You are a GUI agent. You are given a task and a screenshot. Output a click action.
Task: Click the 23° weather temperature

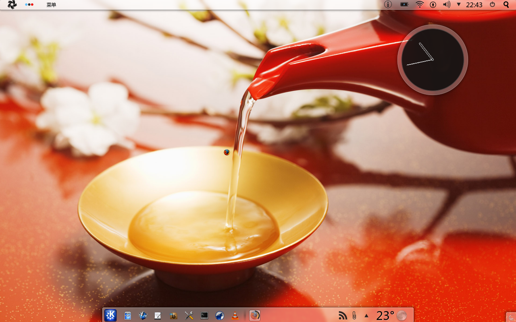click(385, 316)
